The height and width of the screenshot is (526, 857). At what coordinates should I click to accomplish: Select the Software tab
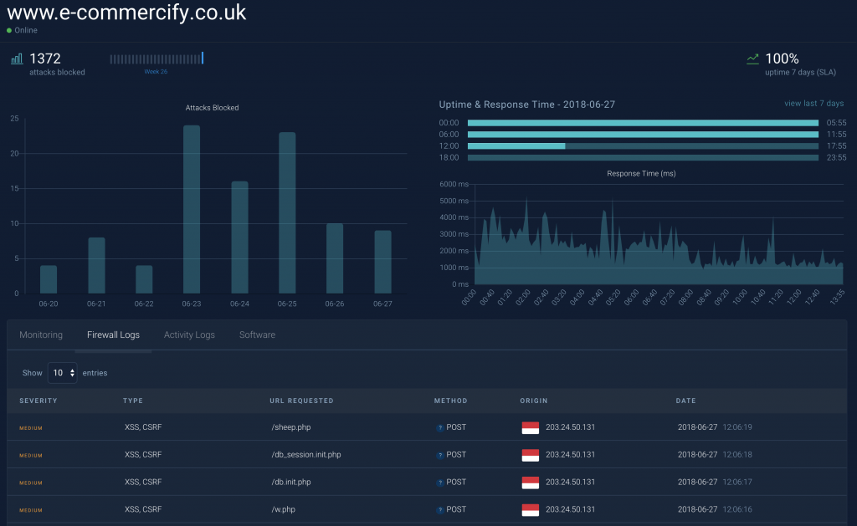coord(257,334)
